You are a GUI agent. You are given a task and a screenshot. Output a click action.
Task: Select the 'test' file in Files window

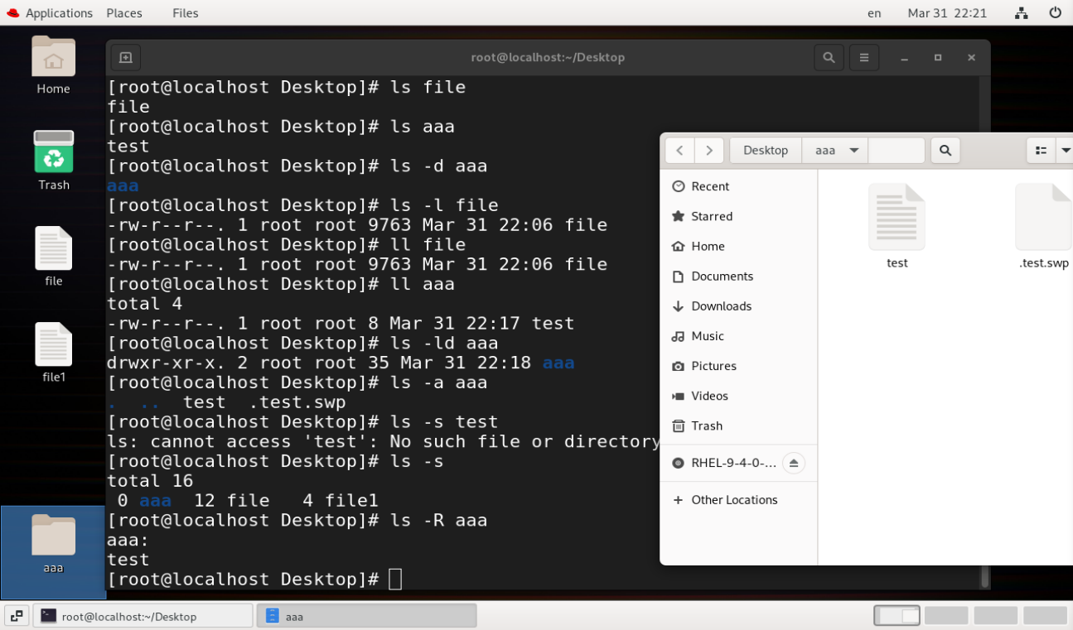click(897, 227)
